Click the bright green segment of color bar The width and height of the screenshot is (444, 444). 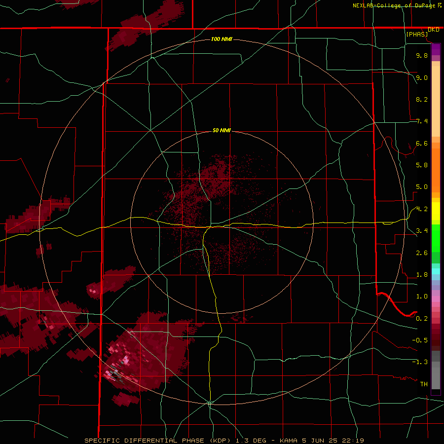(x=436, y=237)
